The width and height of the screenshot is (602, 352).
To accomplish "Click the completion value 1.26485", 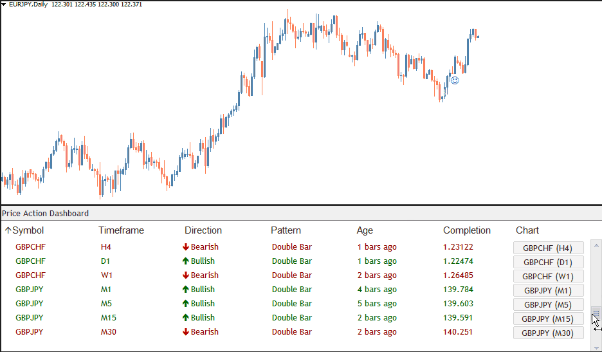I will click(x=458, y=275).
